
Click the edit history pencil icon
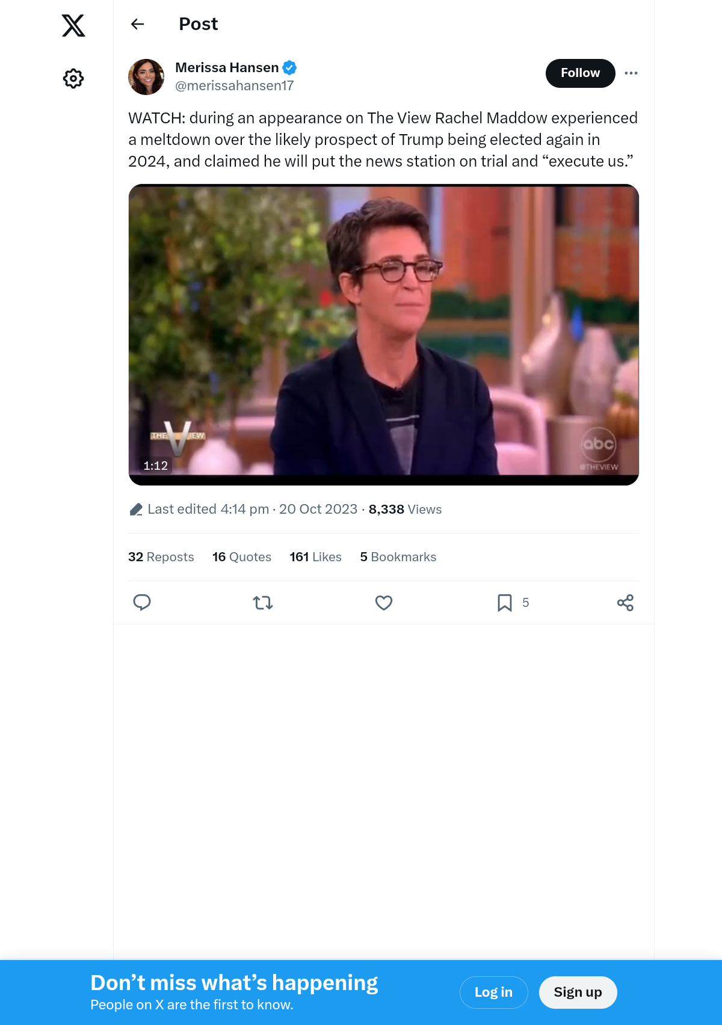136,509
